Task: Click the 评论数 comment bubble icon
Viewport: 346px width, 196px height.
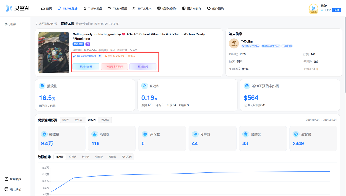Action: pyautogui.click(x=145, y=134)
